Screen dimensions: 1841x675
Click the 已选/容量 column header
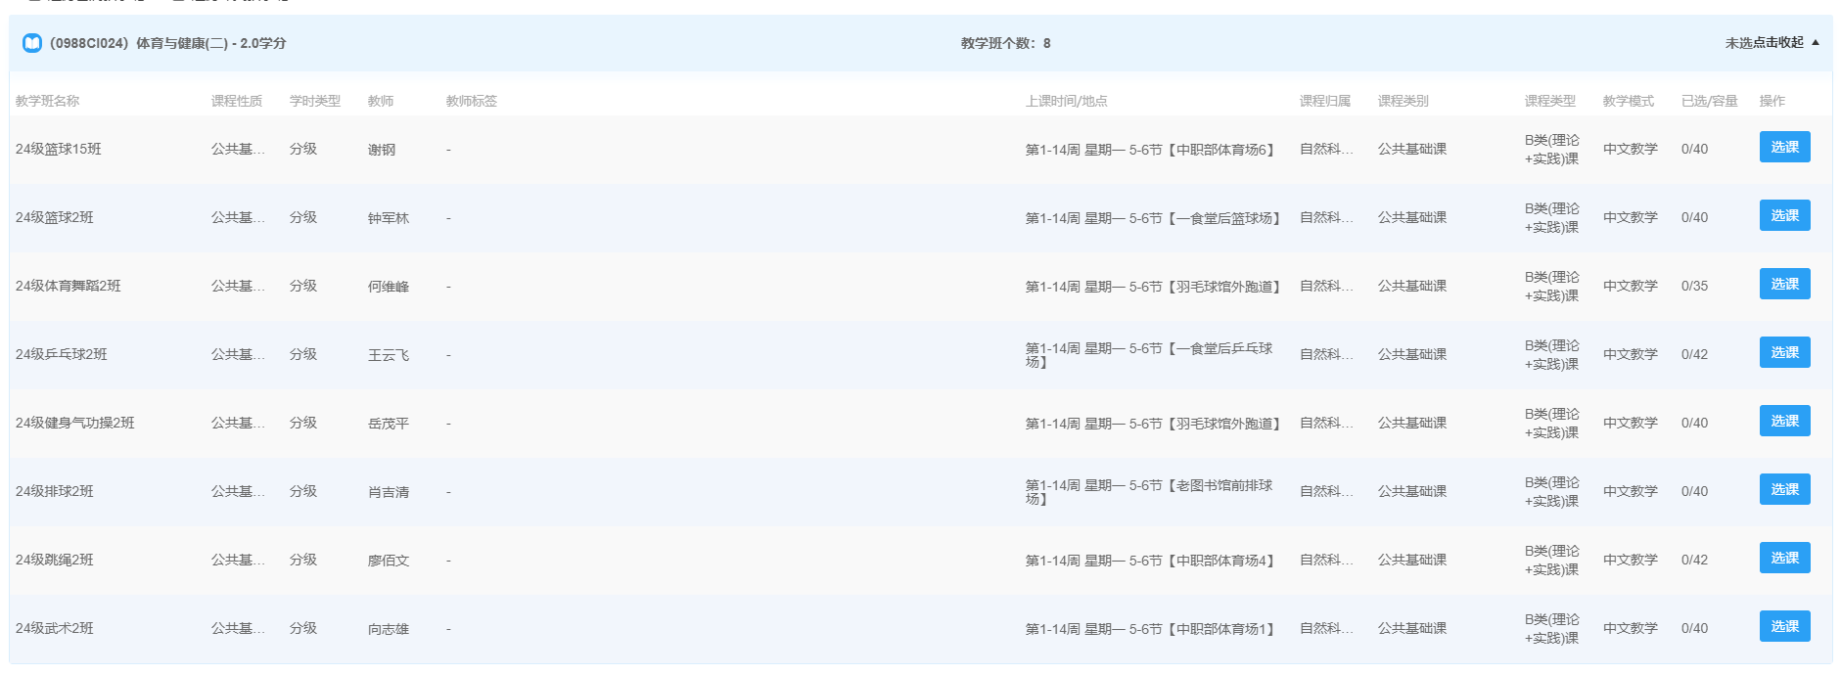(x=1709, y=101)
